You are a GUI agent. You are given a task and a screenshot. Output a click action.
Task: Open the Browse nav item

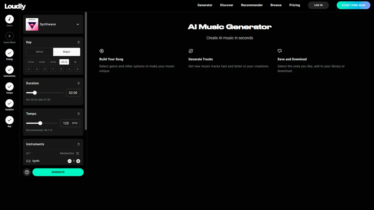(276, 5)
